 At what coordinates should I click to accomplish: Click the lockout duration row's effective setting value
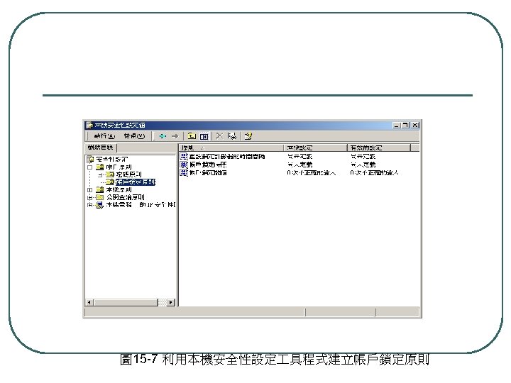point(363,165)
